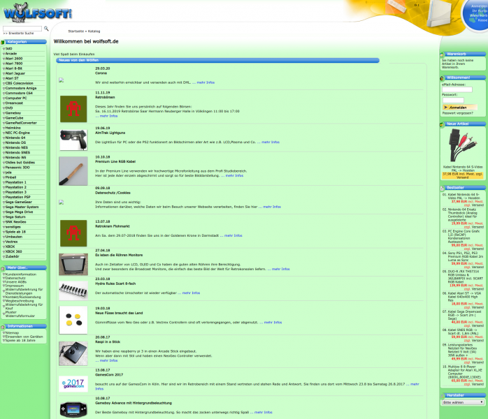Focus the eMail-Adresse input field
The image size is (488, 419).
pos(457,89)
